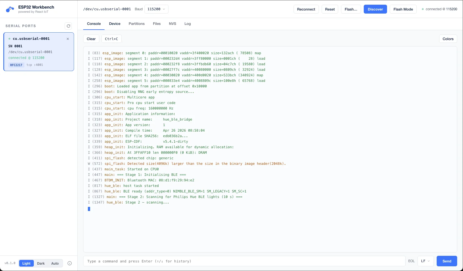
Task: Open the Console tab
Action: [94, 24]
